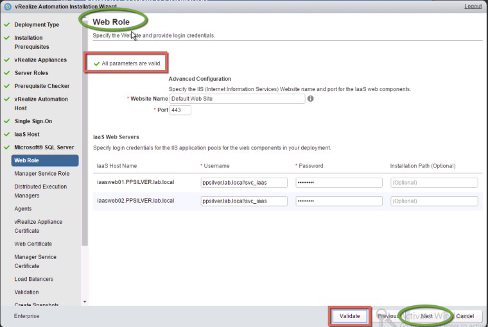The width and height of the screenshot is (488, 327).
Task: Click the iaasweb02.PPSILVER.lab.local host name
Action: pos(135,201)
